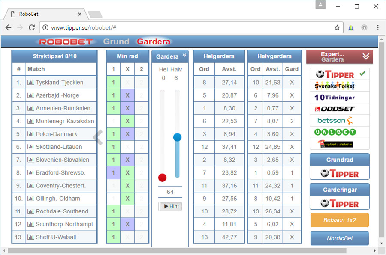Expand the Gardera panel chevron
386x255 pixels.
[184, 56]
